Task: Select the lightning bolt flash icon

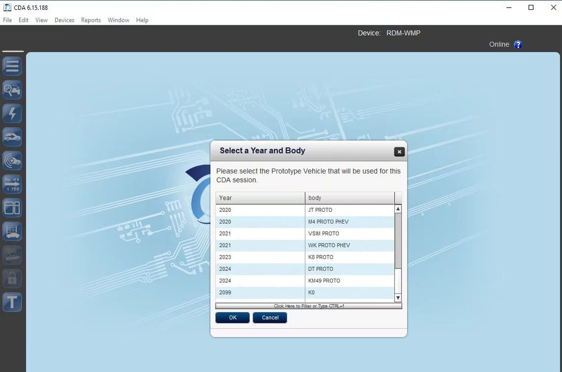Action: pyautogui.click(x=12, y=113)
